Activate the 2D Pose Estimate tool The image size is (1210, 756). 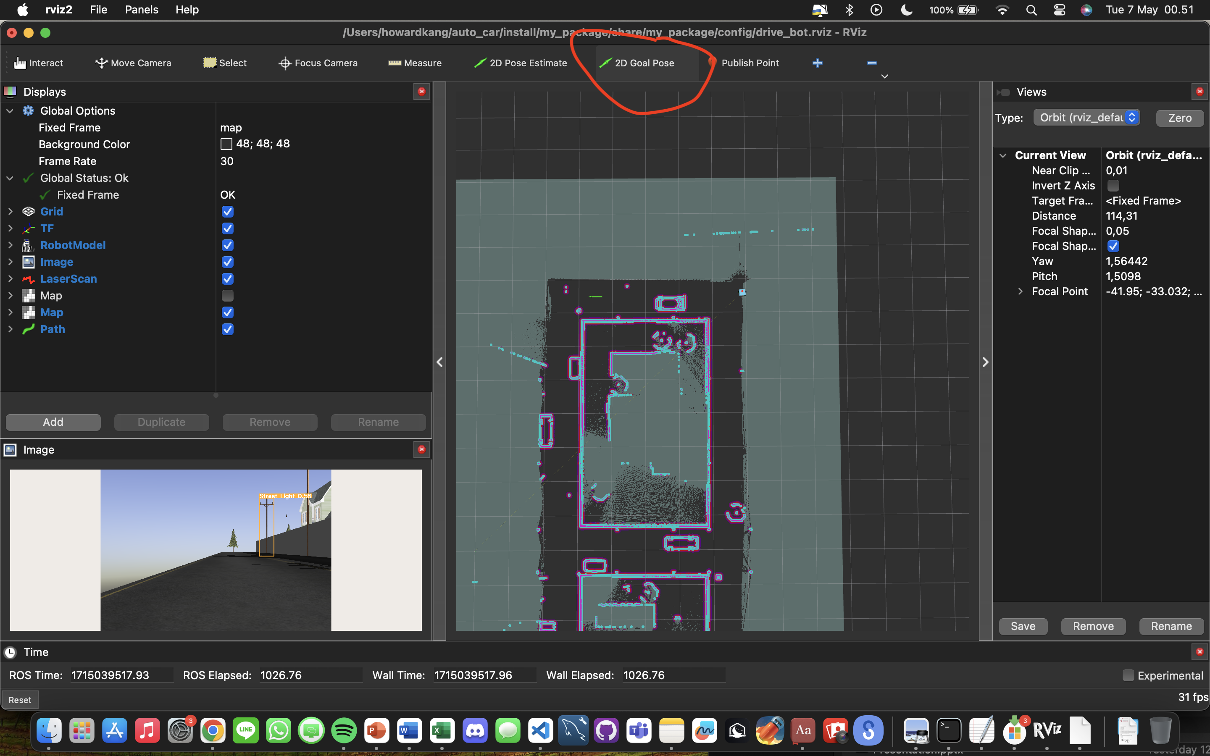click(x=521, y=63)
